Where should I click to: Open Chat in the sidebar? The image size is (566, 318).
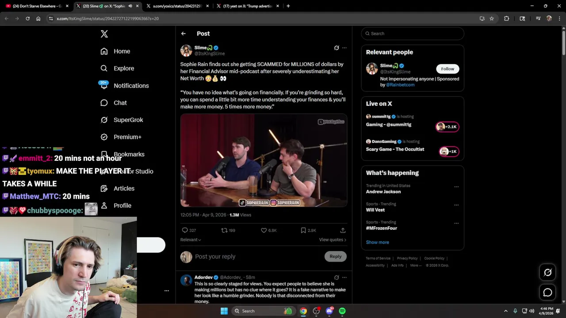[x=114, y=102]
